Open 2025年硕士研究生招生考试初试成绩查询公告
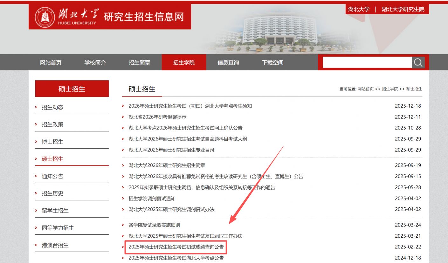 pyautogui.click(x=176, y=247)
